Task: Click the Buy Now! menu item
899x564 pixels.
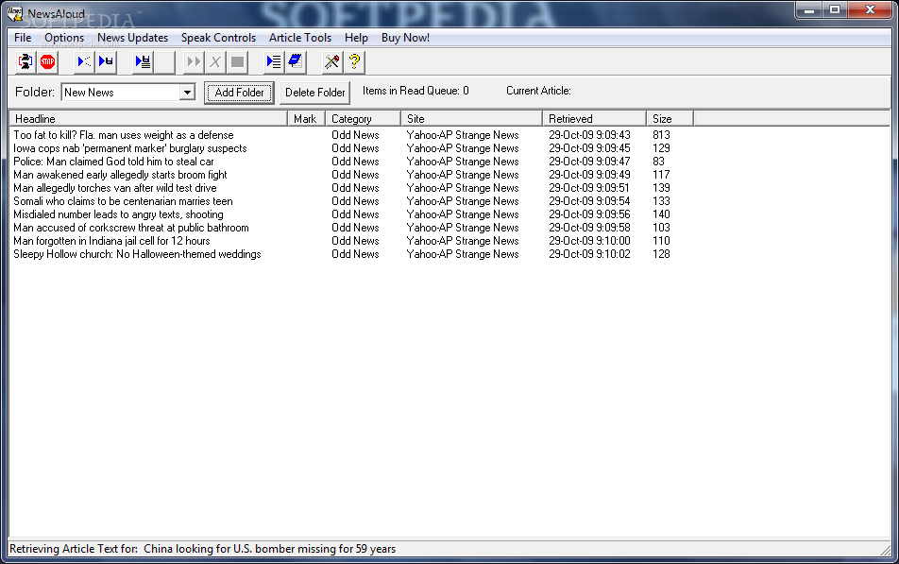Action: [x=405, y=38]
